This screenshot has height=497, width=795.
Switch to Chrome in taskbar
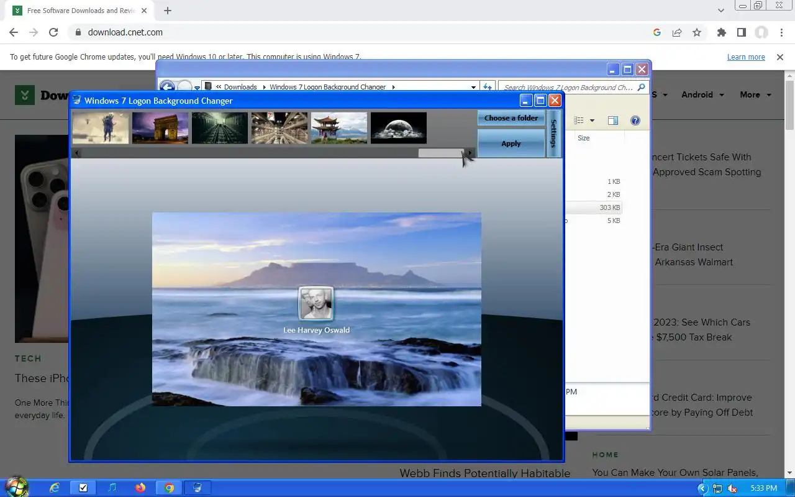169,488
